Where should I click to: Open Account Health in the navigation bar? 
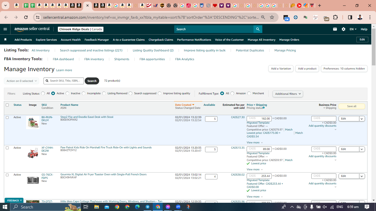tap(71, 40)
